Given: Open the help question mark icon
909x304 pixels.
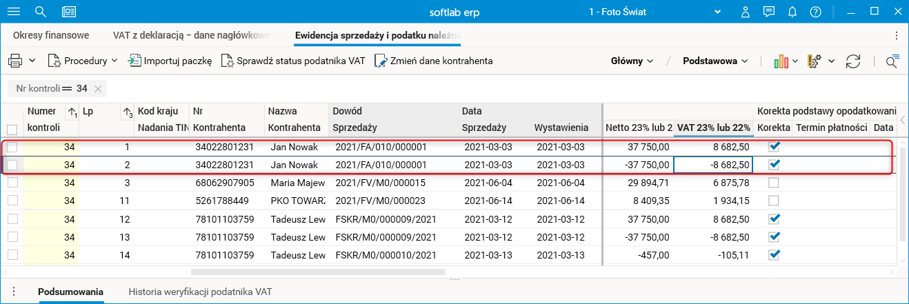Looking at the screenshot, I should click(x=816, y=12).
